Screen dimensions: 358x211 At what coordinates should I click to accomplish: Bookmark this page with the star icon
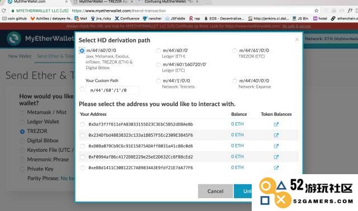316,11
